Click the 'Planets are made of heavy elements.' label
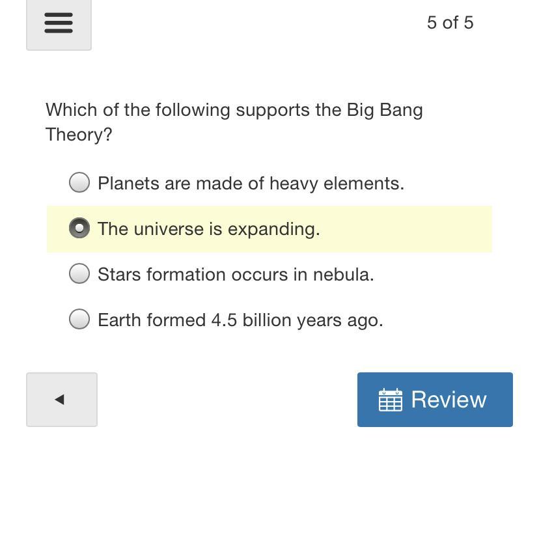The image size is (539, 539). (x=251, y=184)
